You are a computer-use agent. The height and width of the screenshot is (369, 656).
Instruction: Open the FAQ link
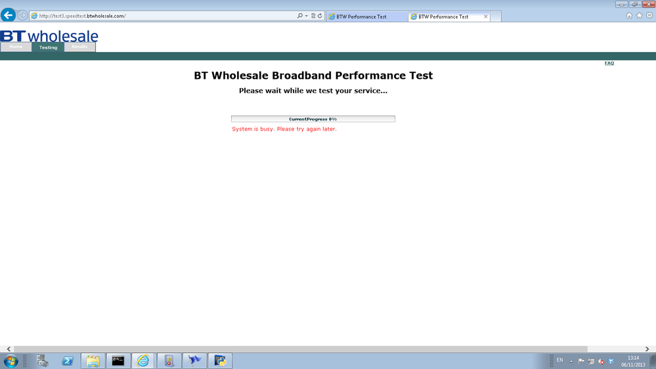pos(609,63)
